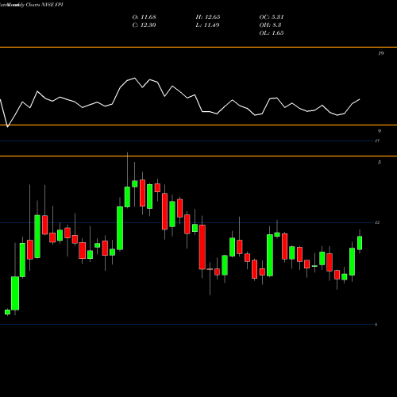This screenshot has width=397, height=397.
Task: Click the OC: 5.31 reading
Action: click(x=272, y=17)
